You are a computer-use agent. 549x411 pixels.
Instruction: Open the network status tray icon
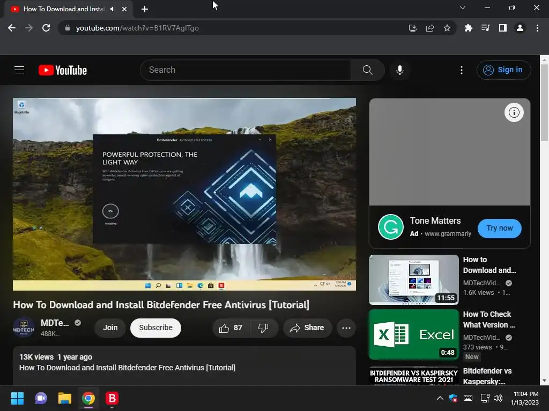(485, 398)
